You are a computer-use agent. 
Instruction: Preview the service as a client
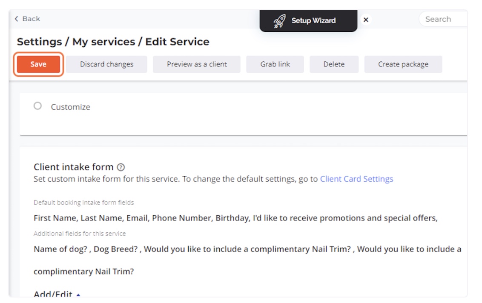197,64
